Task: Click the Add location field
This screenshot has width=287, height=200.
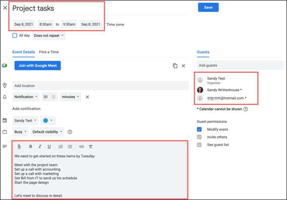Action: tap(100, 85)
